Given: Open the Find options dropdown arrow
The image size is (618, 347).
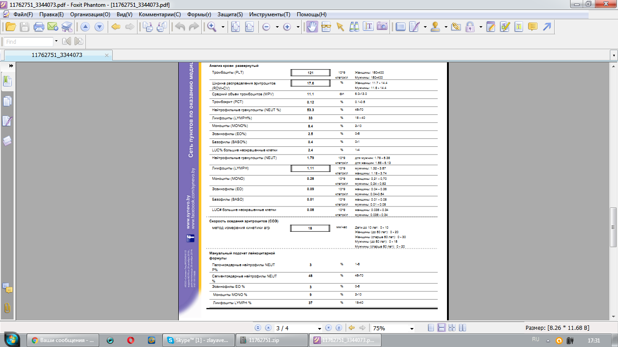Looking at the screenshot, I should (x=56, y=42).
